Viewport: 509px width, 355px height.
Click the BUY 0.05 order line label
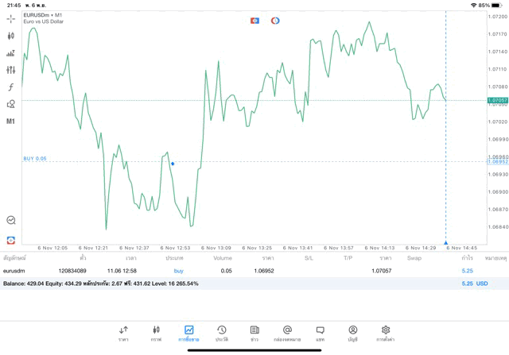tap(35, 159)
